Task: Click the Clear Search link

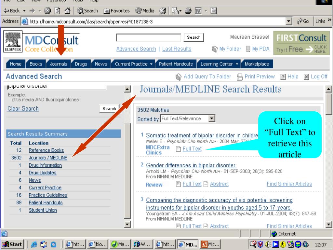Action: coord(23,109)
